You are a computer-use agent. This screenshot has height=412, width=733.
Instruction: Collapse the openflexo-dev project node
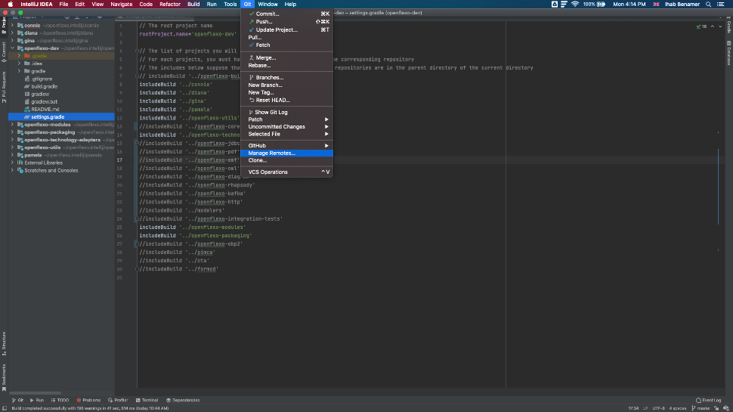coord(12,48)
